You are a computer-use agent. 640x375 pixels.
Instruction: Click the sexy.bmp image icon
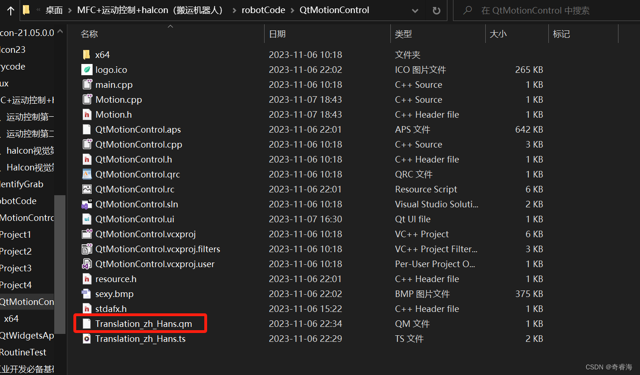86,294
